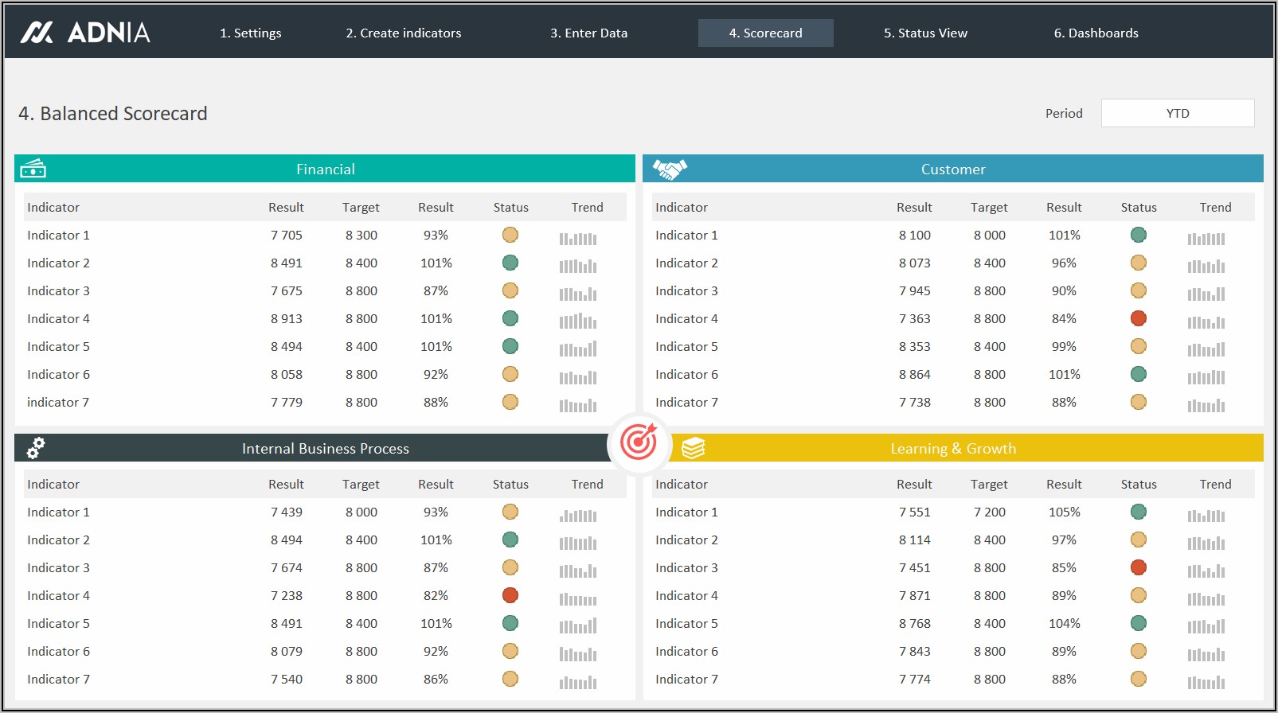Click the central red target icon
This screenshot has width=1278, height=713.
tap(639, 442)
